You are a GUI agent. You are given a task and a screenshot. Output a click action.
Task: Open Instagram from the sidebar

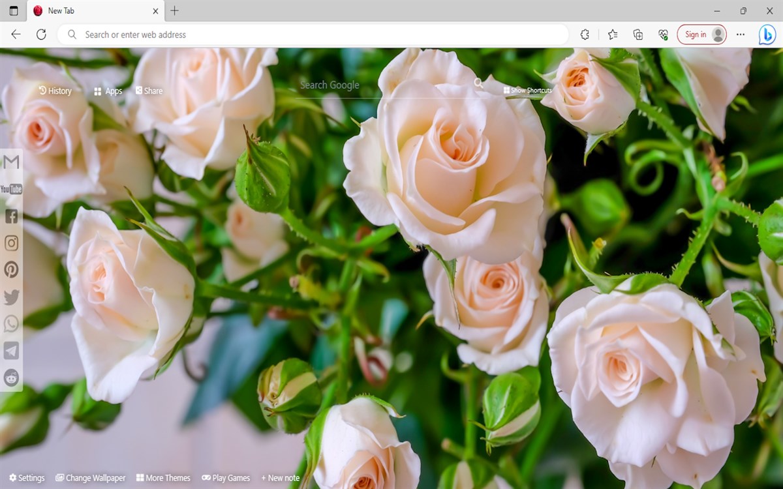click(x=11, y=243)
